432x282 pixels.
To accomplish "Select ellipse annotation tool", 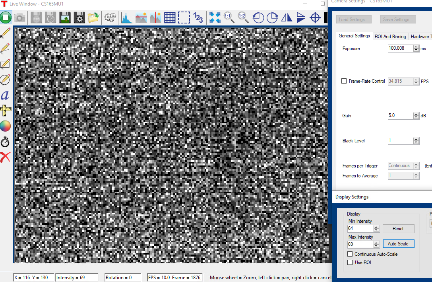I will point(5,80).
